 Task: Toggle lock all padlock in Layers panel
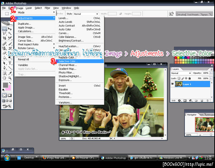click(190, 78)
